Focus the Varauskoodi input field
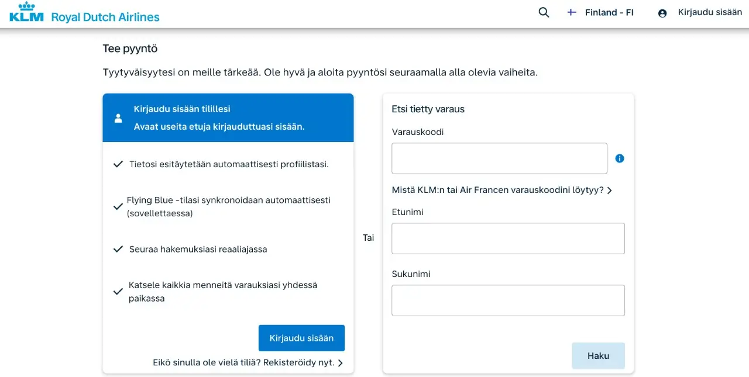Viewport: 749px width, 377px height. (x=499, y=158)
